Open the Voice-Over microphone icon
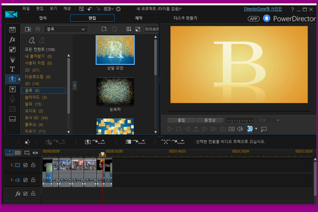The height and width of the screenshot is (212, 318). (12, 99)
